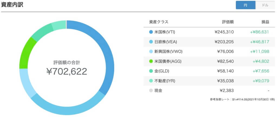
Task: Click the 損益 column header
Action: pos(265,22)
